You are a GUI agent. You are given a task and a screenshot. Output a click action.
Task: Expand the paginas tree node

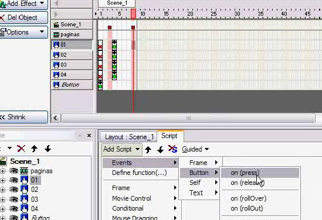coord(2,171)
